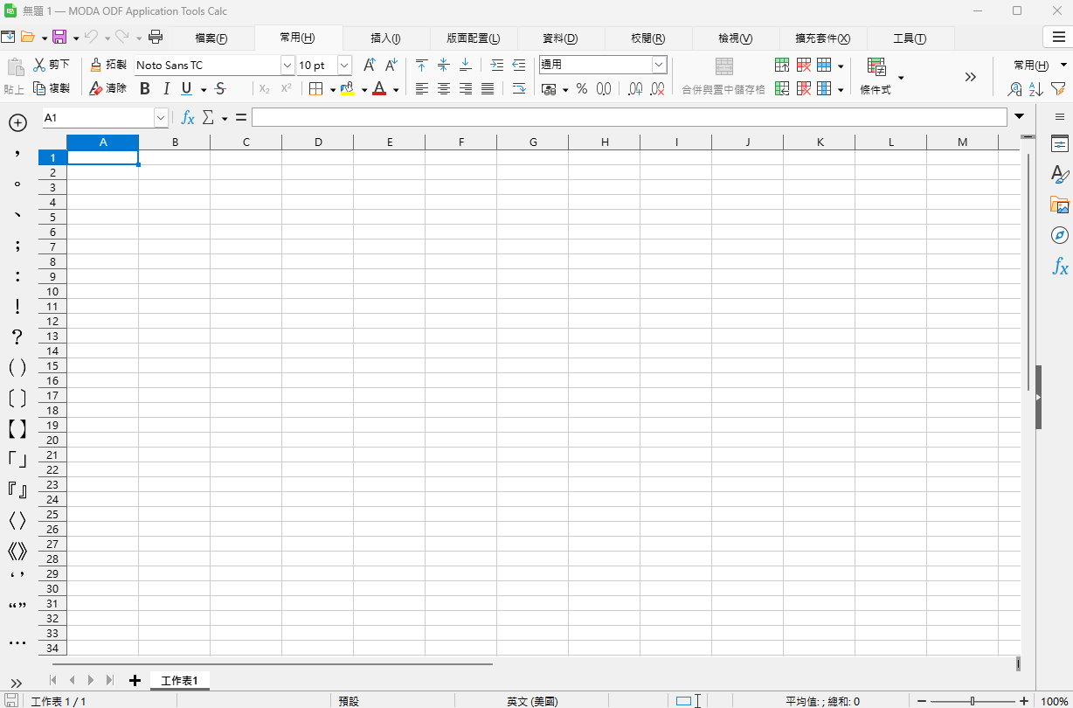The width and height of the screenshot is (1073, 708).
Task: Increase font size with the enlarge-A icon
Action: point(370,65)
